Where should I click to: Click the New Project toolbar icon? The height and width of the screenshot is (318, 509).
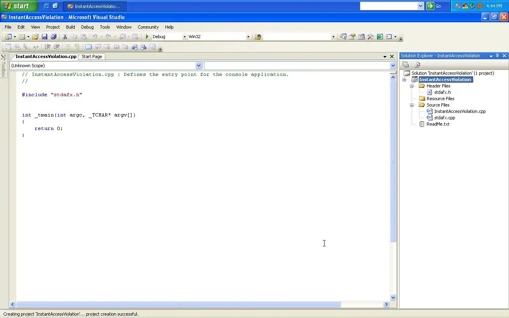pos(8,37)
